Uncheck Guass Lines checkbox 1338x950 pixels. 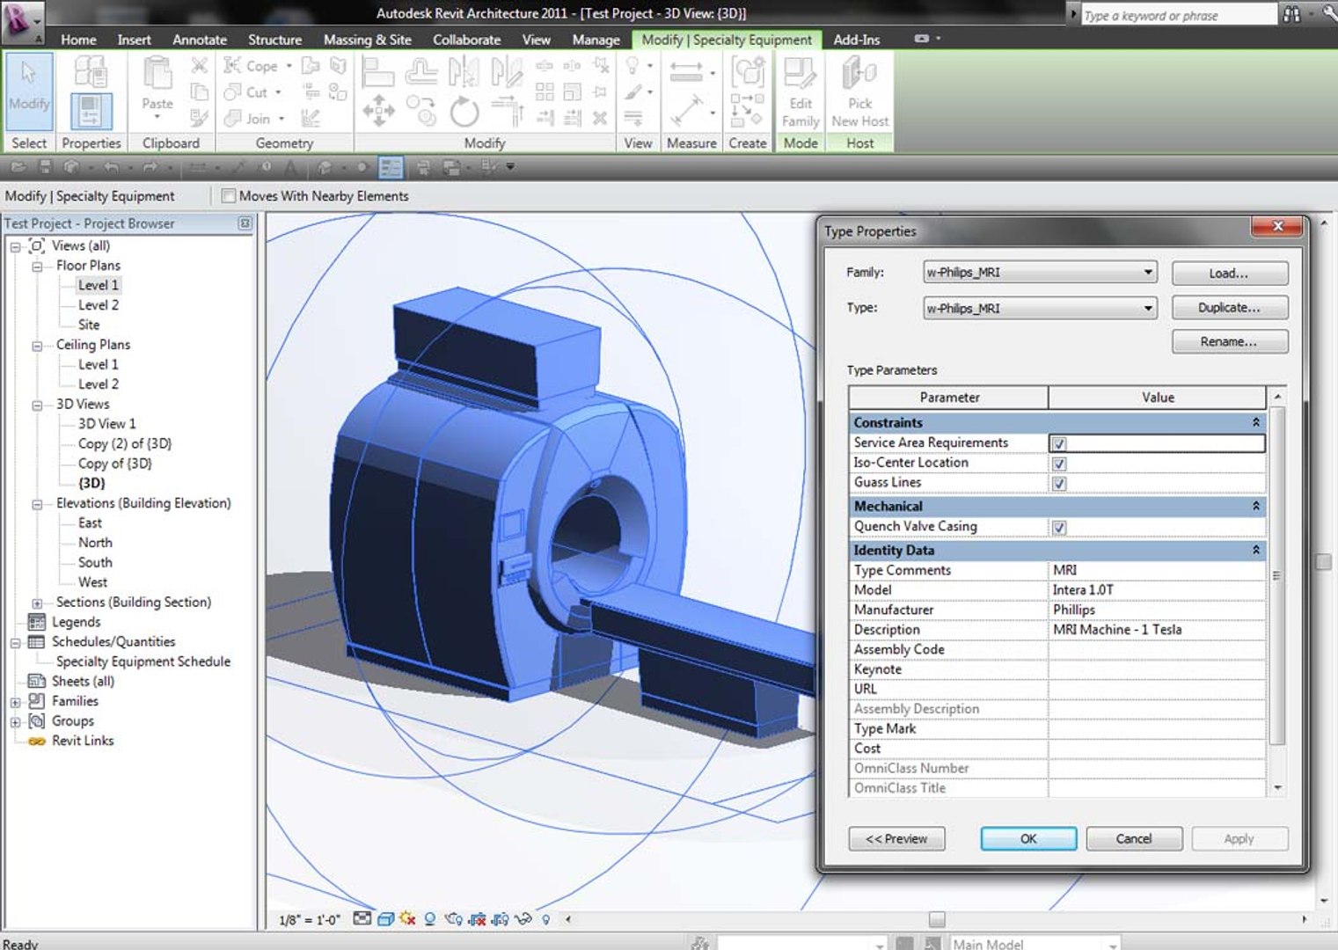click(1059, 484)
